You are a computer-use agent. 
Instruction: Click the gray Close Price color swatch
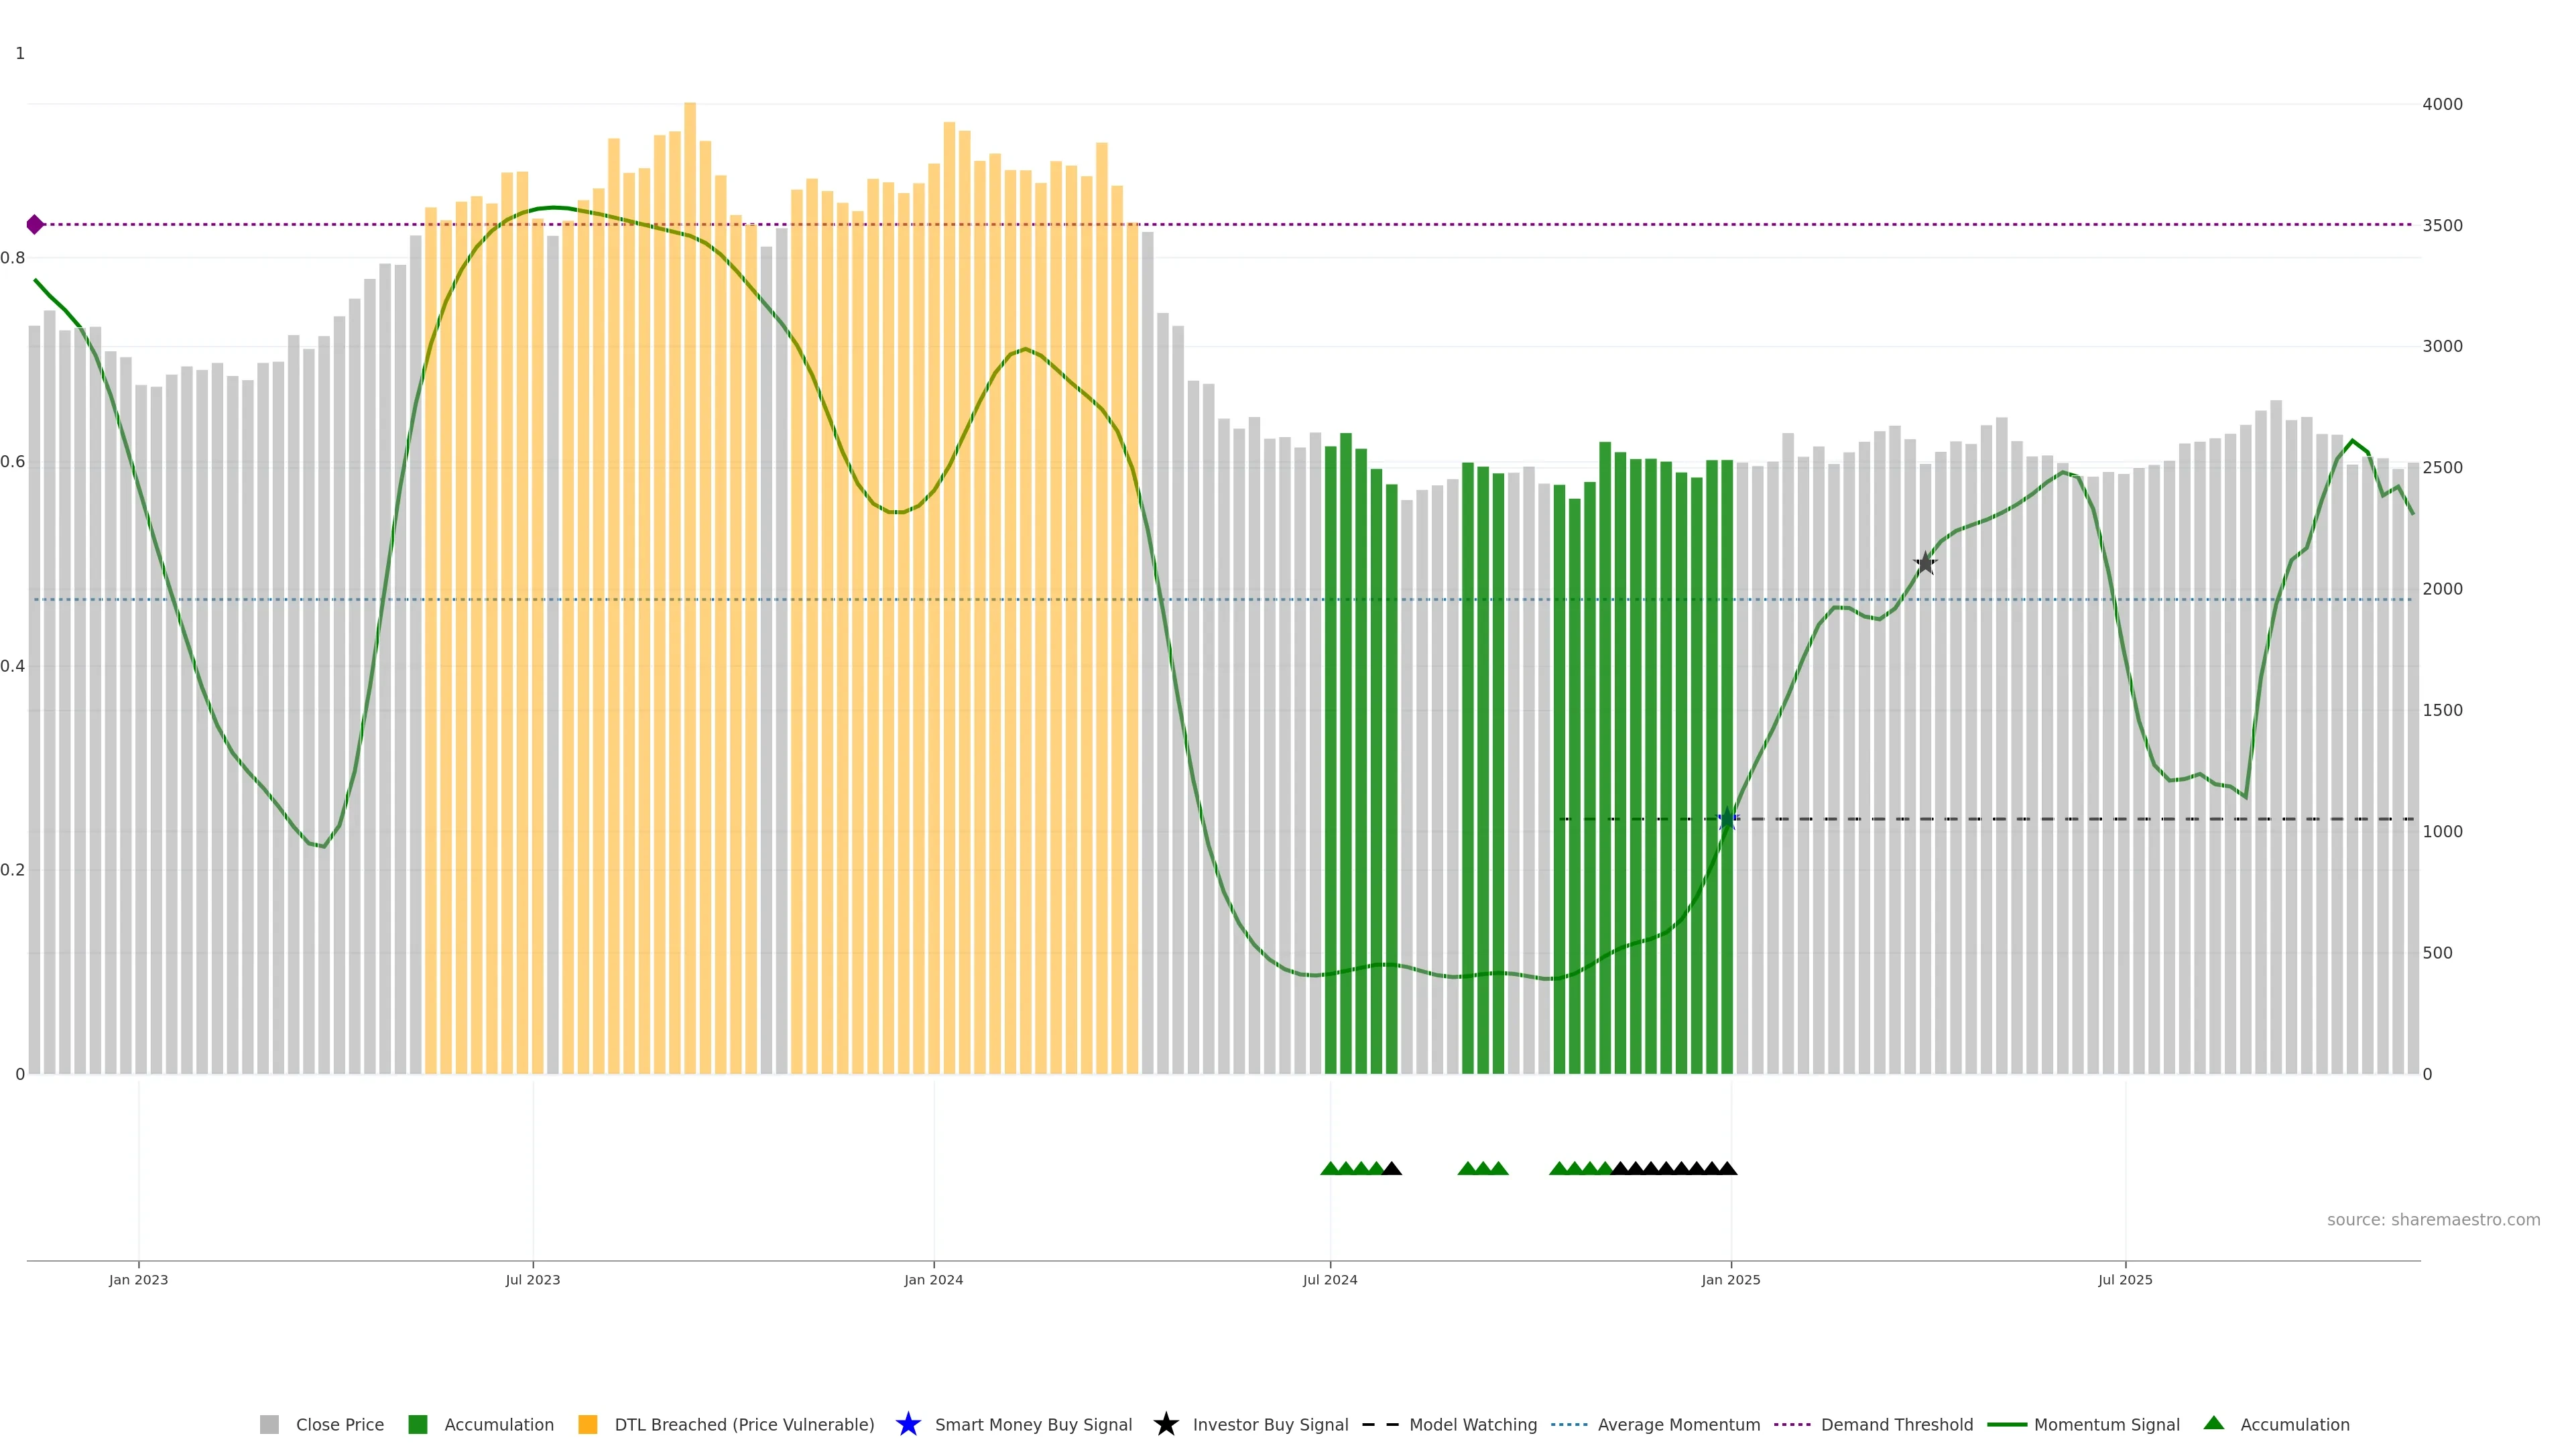point(269,1424)
